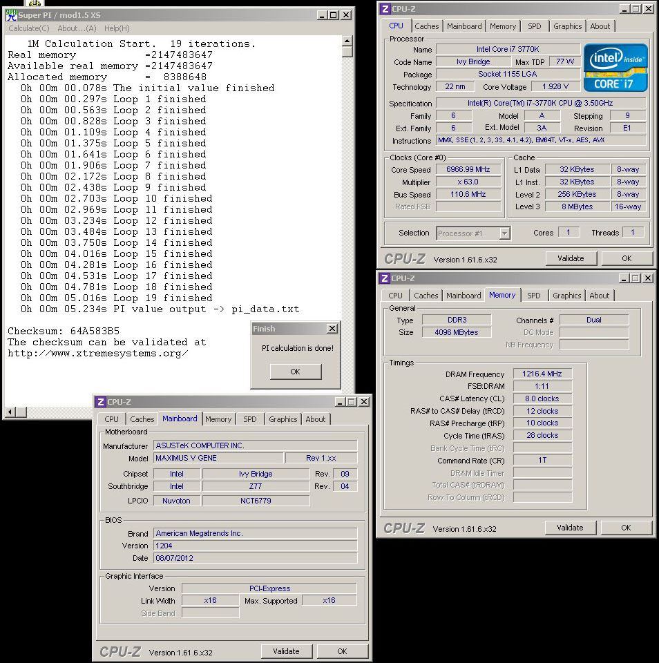Image resolution: width=659 pixels, height=663 pixels.
Task: Click the Super PI window title icon
Action: [12, 15]
